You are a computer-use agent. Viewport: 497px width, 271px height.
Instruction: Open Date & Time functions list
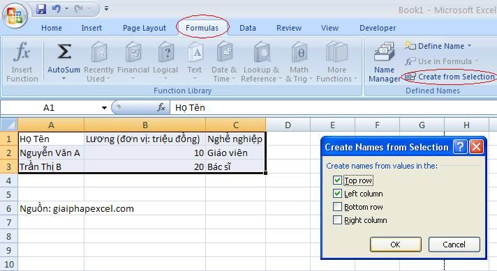coord(224,62)
